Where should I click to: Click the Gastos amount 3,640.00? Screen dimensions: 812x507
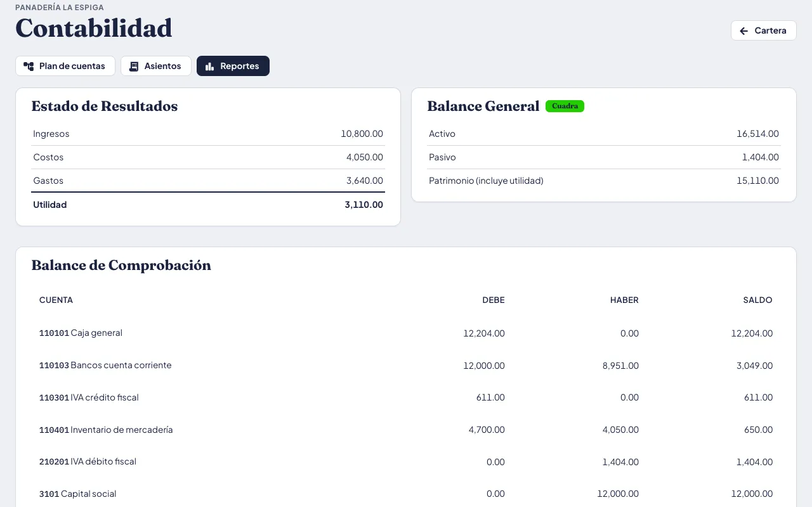[365, 181]
